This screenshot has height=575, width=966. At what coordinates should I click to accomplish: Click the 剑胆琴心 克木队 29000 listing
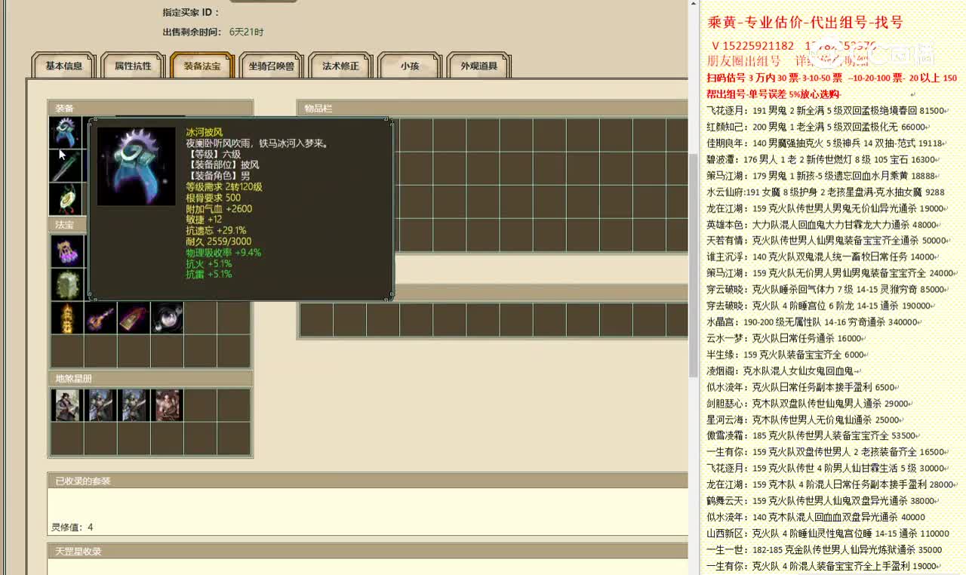(810, 403)
